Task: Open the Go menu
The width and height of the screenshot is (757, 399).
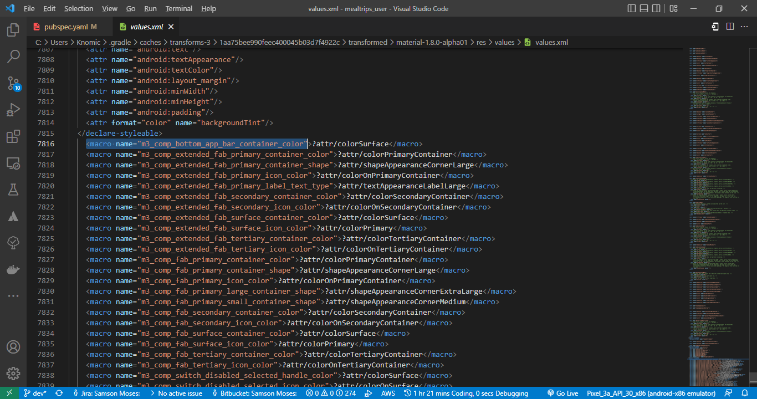Action: pyautogui.click(x=131, y=9)
